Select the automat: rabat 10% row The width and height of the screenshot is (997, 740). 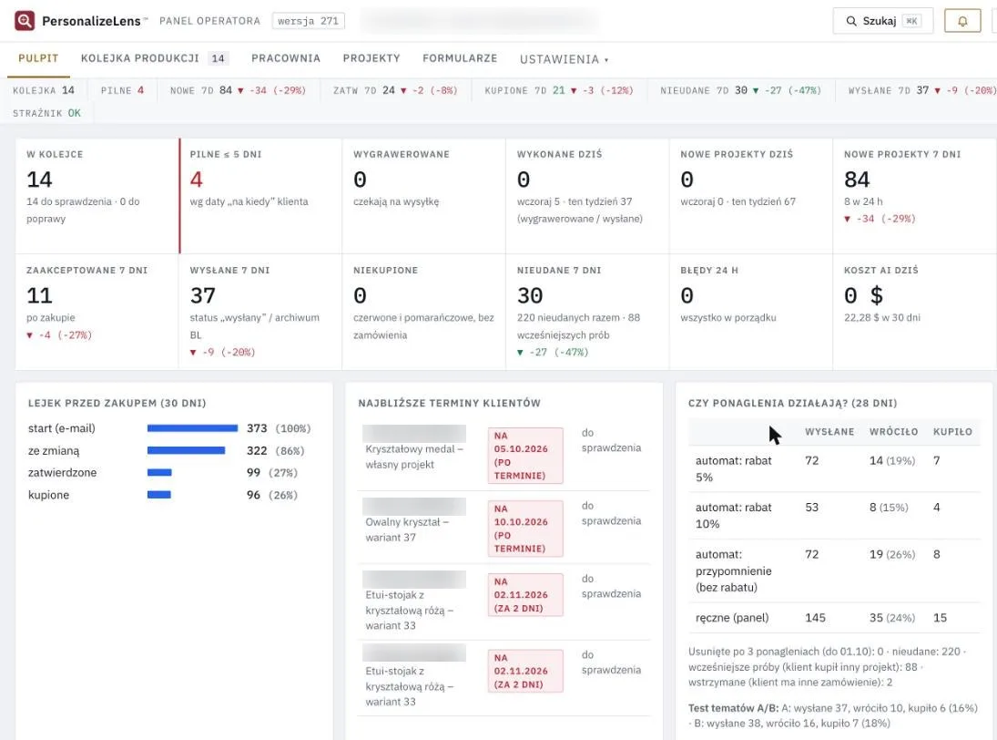point(834,516)
